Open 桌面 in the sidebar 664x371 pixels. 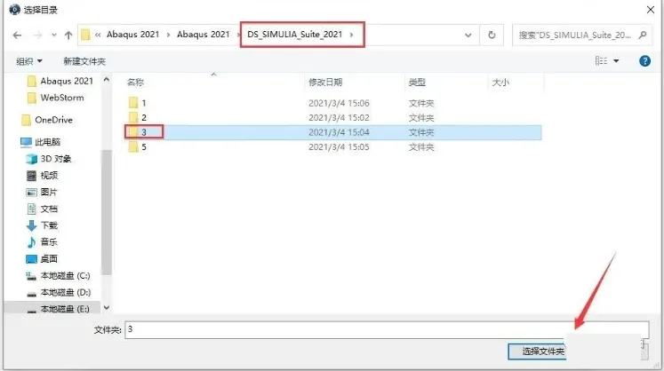tap(42, 258)
